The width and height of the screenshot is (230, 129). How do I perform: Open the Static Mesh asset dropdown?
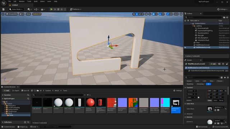pyautogui.click(x=218, y=107)
